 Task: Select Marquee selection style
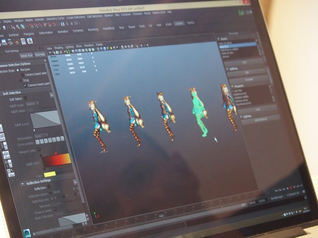[x=18, y=70]
